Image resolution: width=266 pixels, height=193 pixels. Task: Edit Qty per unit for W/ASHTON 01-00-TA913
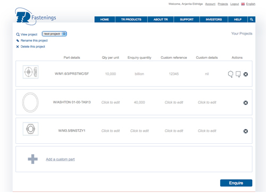(111, 102)
